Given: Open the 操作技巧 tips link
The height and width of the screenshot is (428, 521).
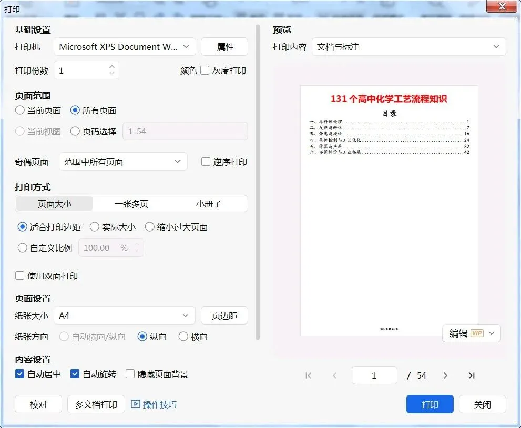Looking at the screenshot, I should pyautogui.click(x=159, y=404).
